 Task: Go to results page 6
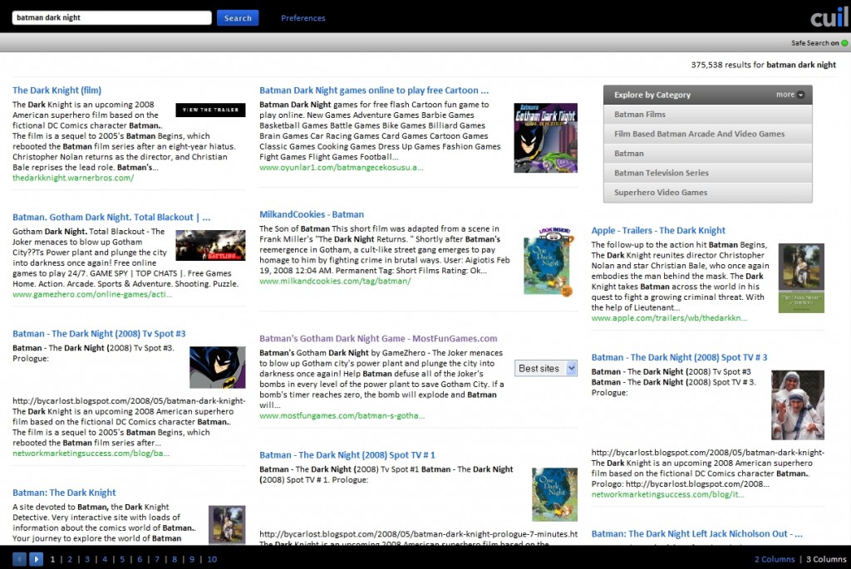[x=140, y=559]
